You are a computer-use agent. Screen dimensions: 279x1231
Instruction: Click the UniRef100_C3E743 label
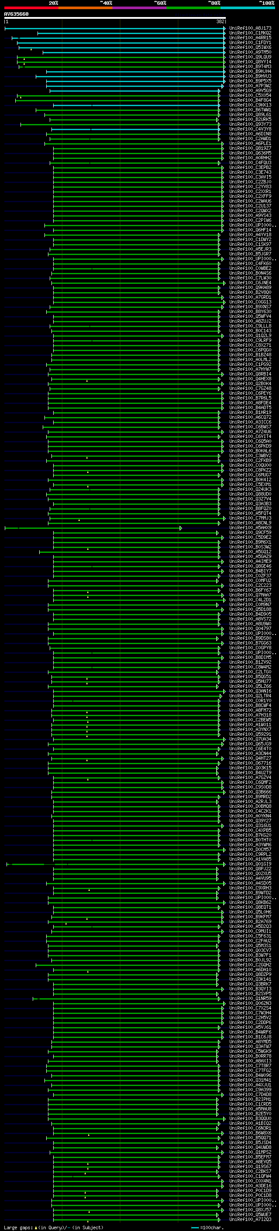250,172
